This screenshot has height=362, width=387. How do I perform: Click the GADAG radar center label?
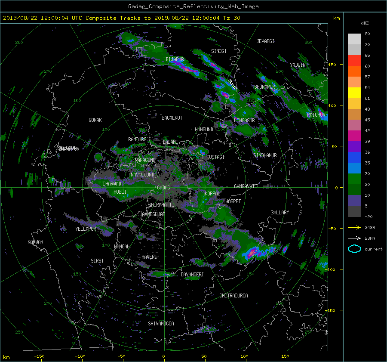[163, 188]
